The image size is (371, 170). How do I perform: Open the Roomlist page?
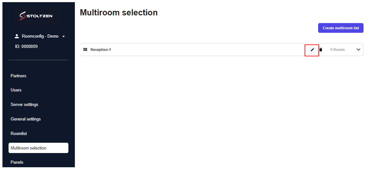tap(19, 134)
